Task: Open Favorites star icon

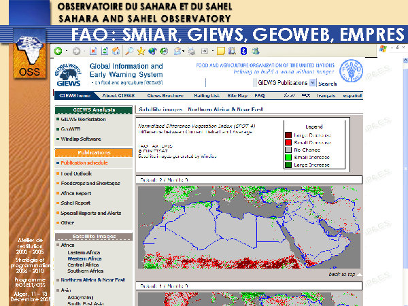Action: (x=141, y=51)
